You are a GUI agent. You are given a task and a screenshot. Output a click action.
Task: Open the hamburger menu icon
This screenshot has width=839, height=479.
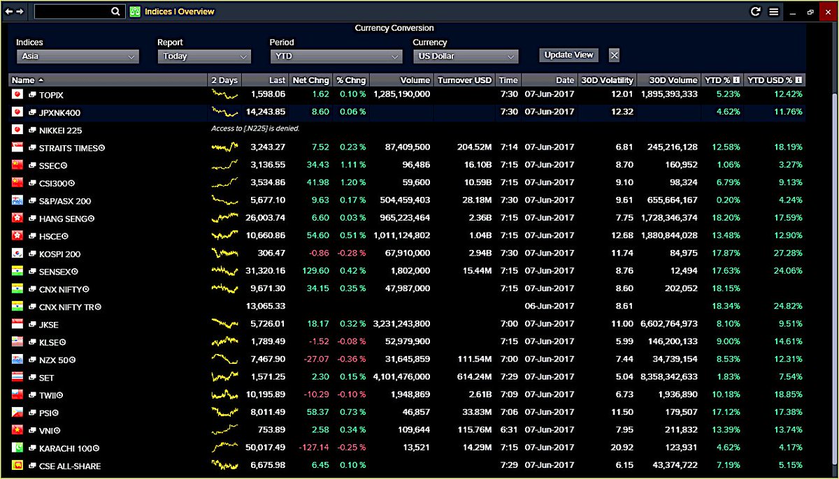pyautogui.click(x=773, y=12)
